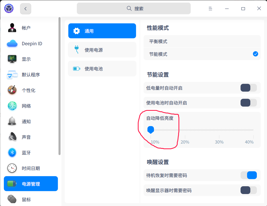The height and width of the screenshot is (206, 267).
Task: Click the search field 搜索
Action: pos(134,9)
